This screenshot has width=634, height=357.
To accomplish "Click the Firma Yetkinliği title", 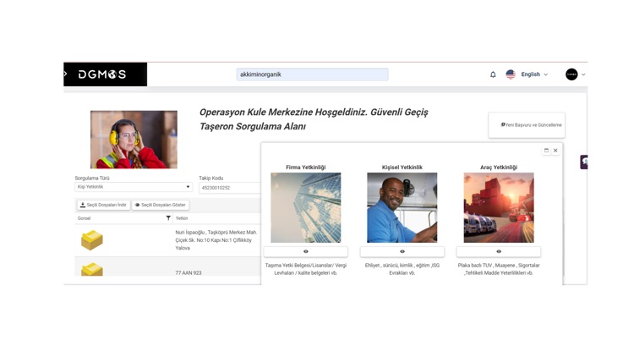I will (306, 168).
